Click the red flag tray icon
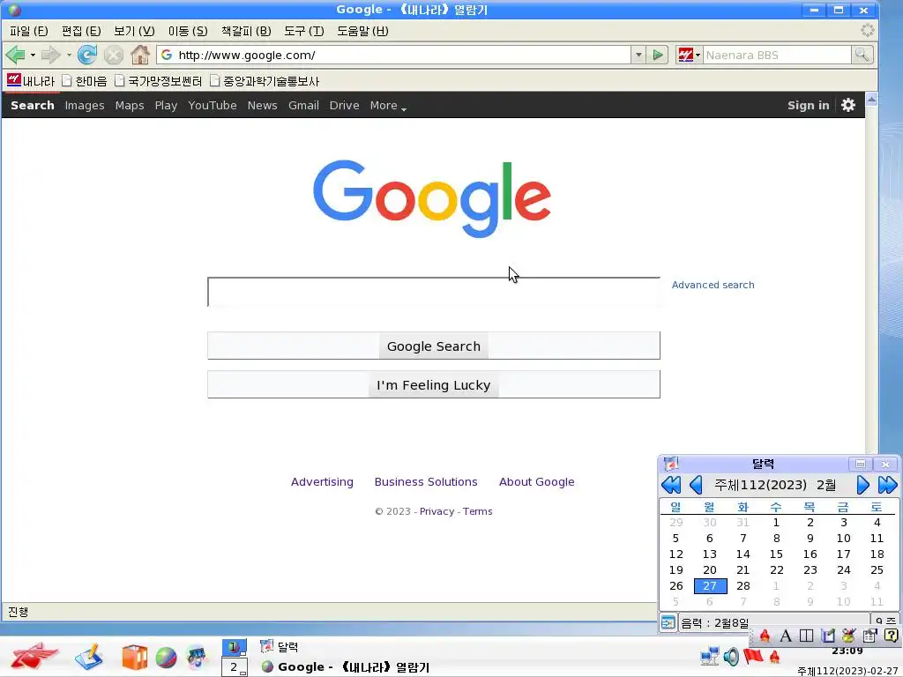This screenshot has height=677, width=903. pyautogui.click(x=753, y=656)
